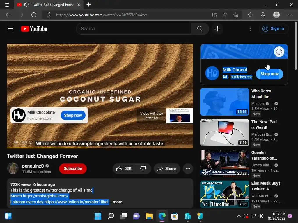Open the YouTube guide hamburger menu
Screen dimensions: 298x223
[x=10, y=29]
